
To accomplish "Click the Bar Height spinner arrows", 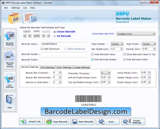I will pyautogui.click(x=122, y=49).
